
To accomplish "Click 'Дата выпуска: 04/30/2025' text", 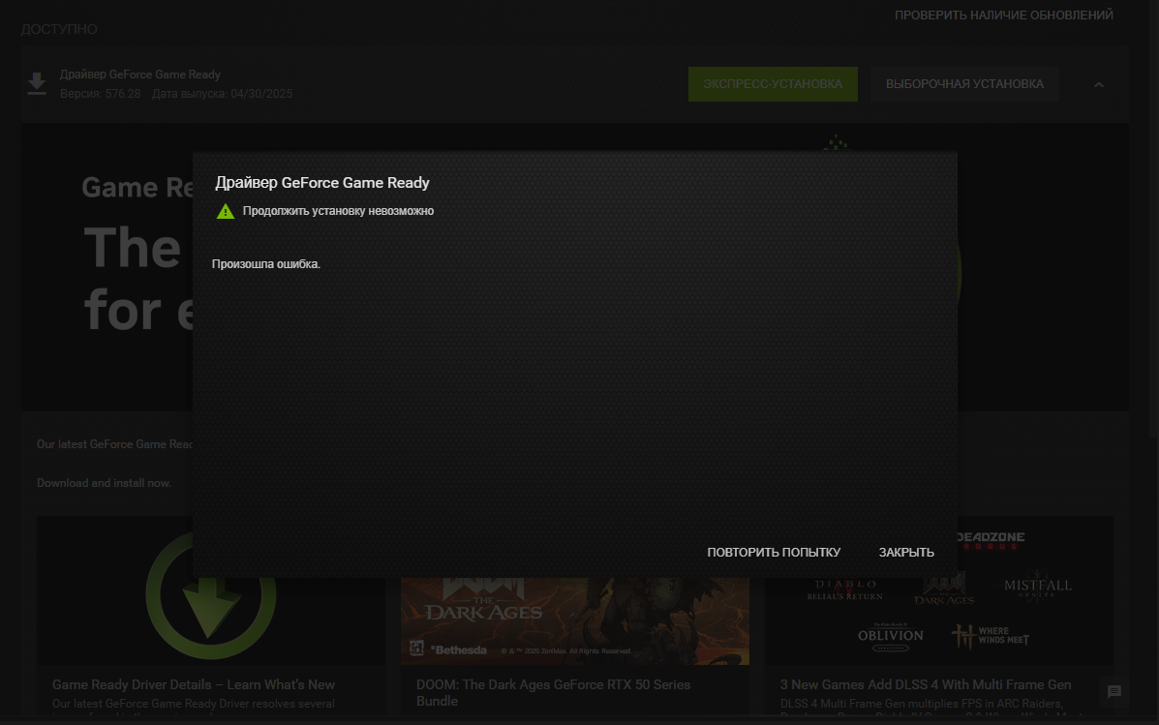I will (223, 94).
